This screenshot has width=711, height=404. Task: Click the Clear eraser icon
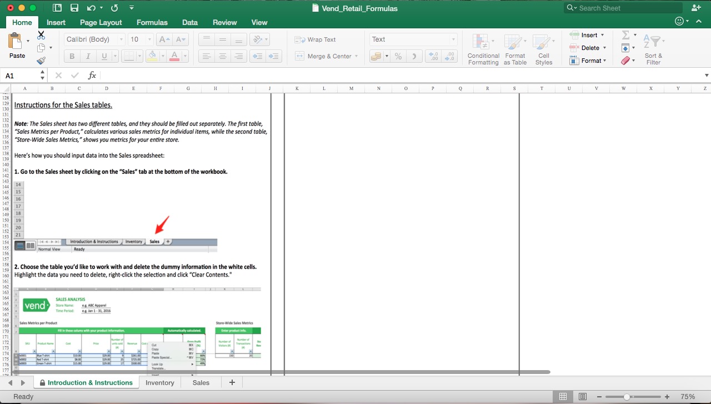point(626,60)
